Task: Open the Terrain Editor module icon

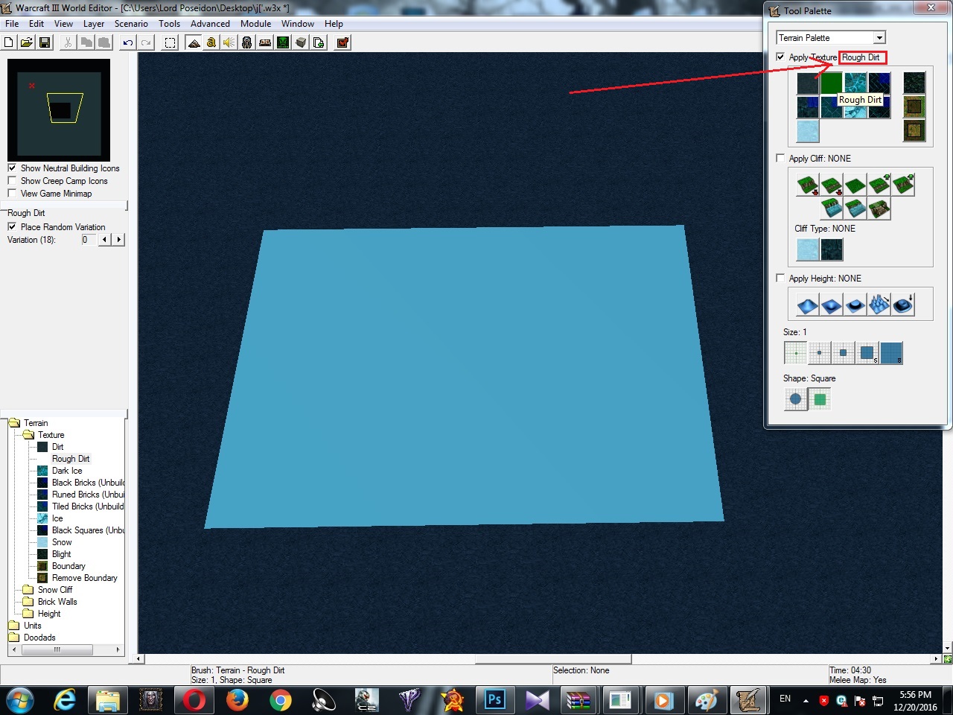Action: tap(194, 42)
